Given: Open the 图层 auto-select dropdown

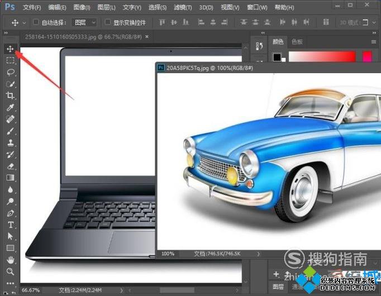Looking at the screenshot, I should tap(85, 22).
